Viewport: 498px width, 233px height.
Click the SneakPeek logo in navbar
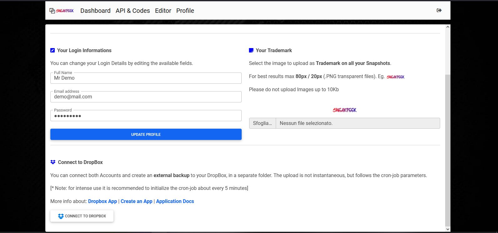tap(62, 11)
